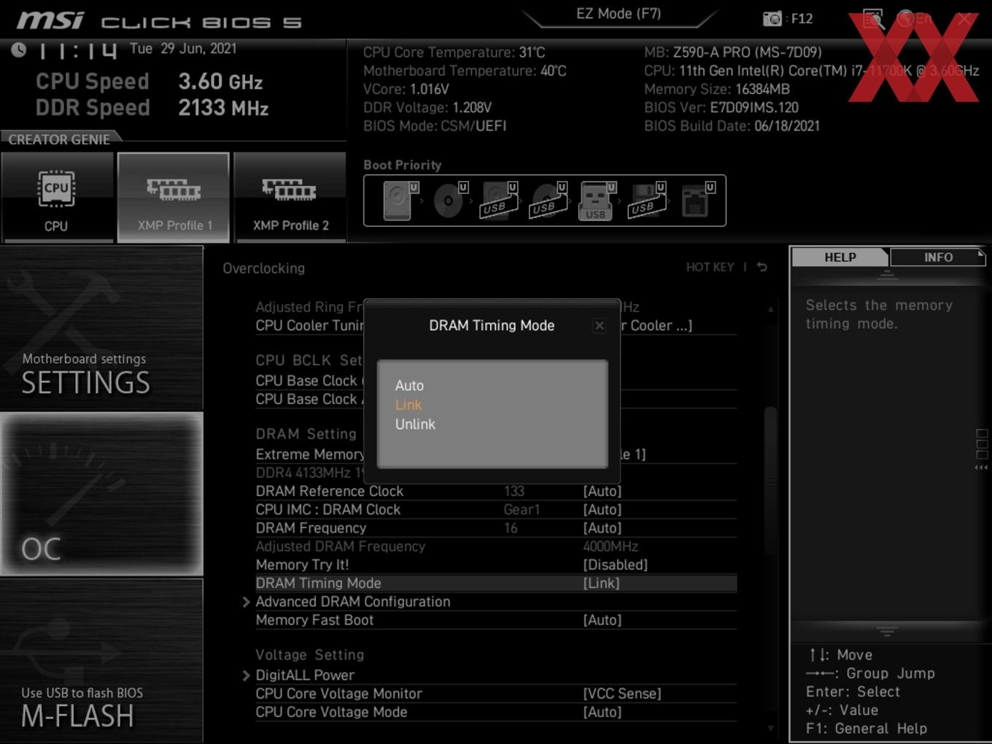Viewport: 992px width, 744px height.
Task: Click the screenshot camera icon (F12)
Action: tap(772, 18)
